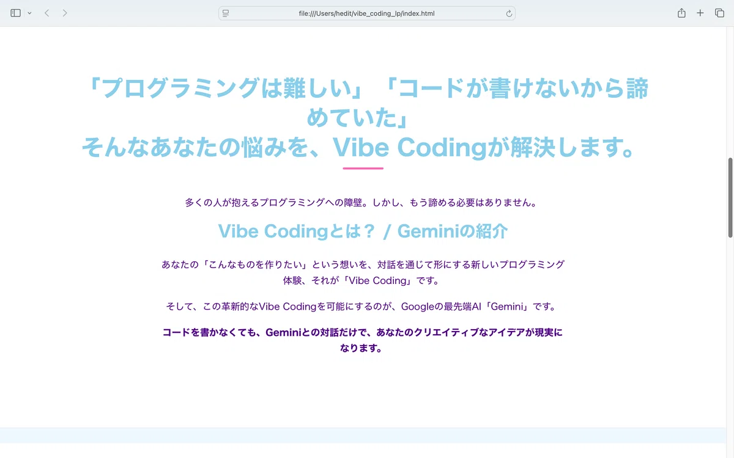Go forward to the next page
The height and width of the screenshot is (458, 734).
pos(65,13)
